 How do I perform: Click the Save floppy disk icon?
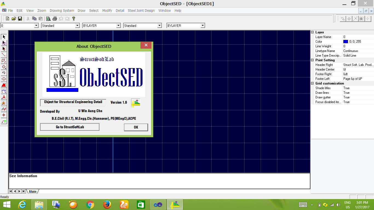(20, 19)
